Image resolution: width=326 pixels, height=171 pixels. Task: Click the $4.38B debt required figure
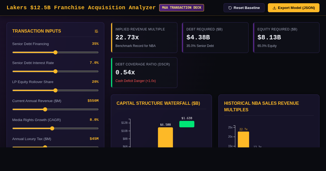[x=198, y=37]
